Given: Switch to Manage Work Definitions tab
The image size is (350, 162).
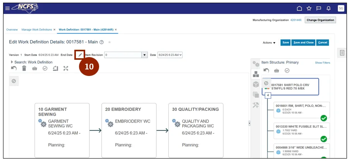Looking at the screenshot, I should pos(37,30).
